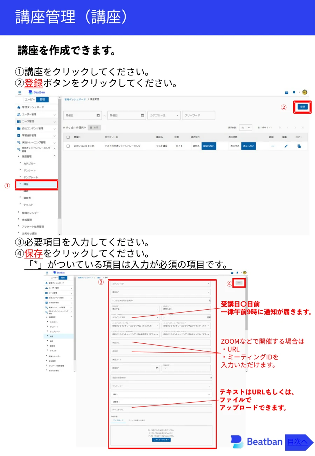315x456 pixels.
Task: Click sidebar scrollbar in list screenshot
Action: pos(59,160)
